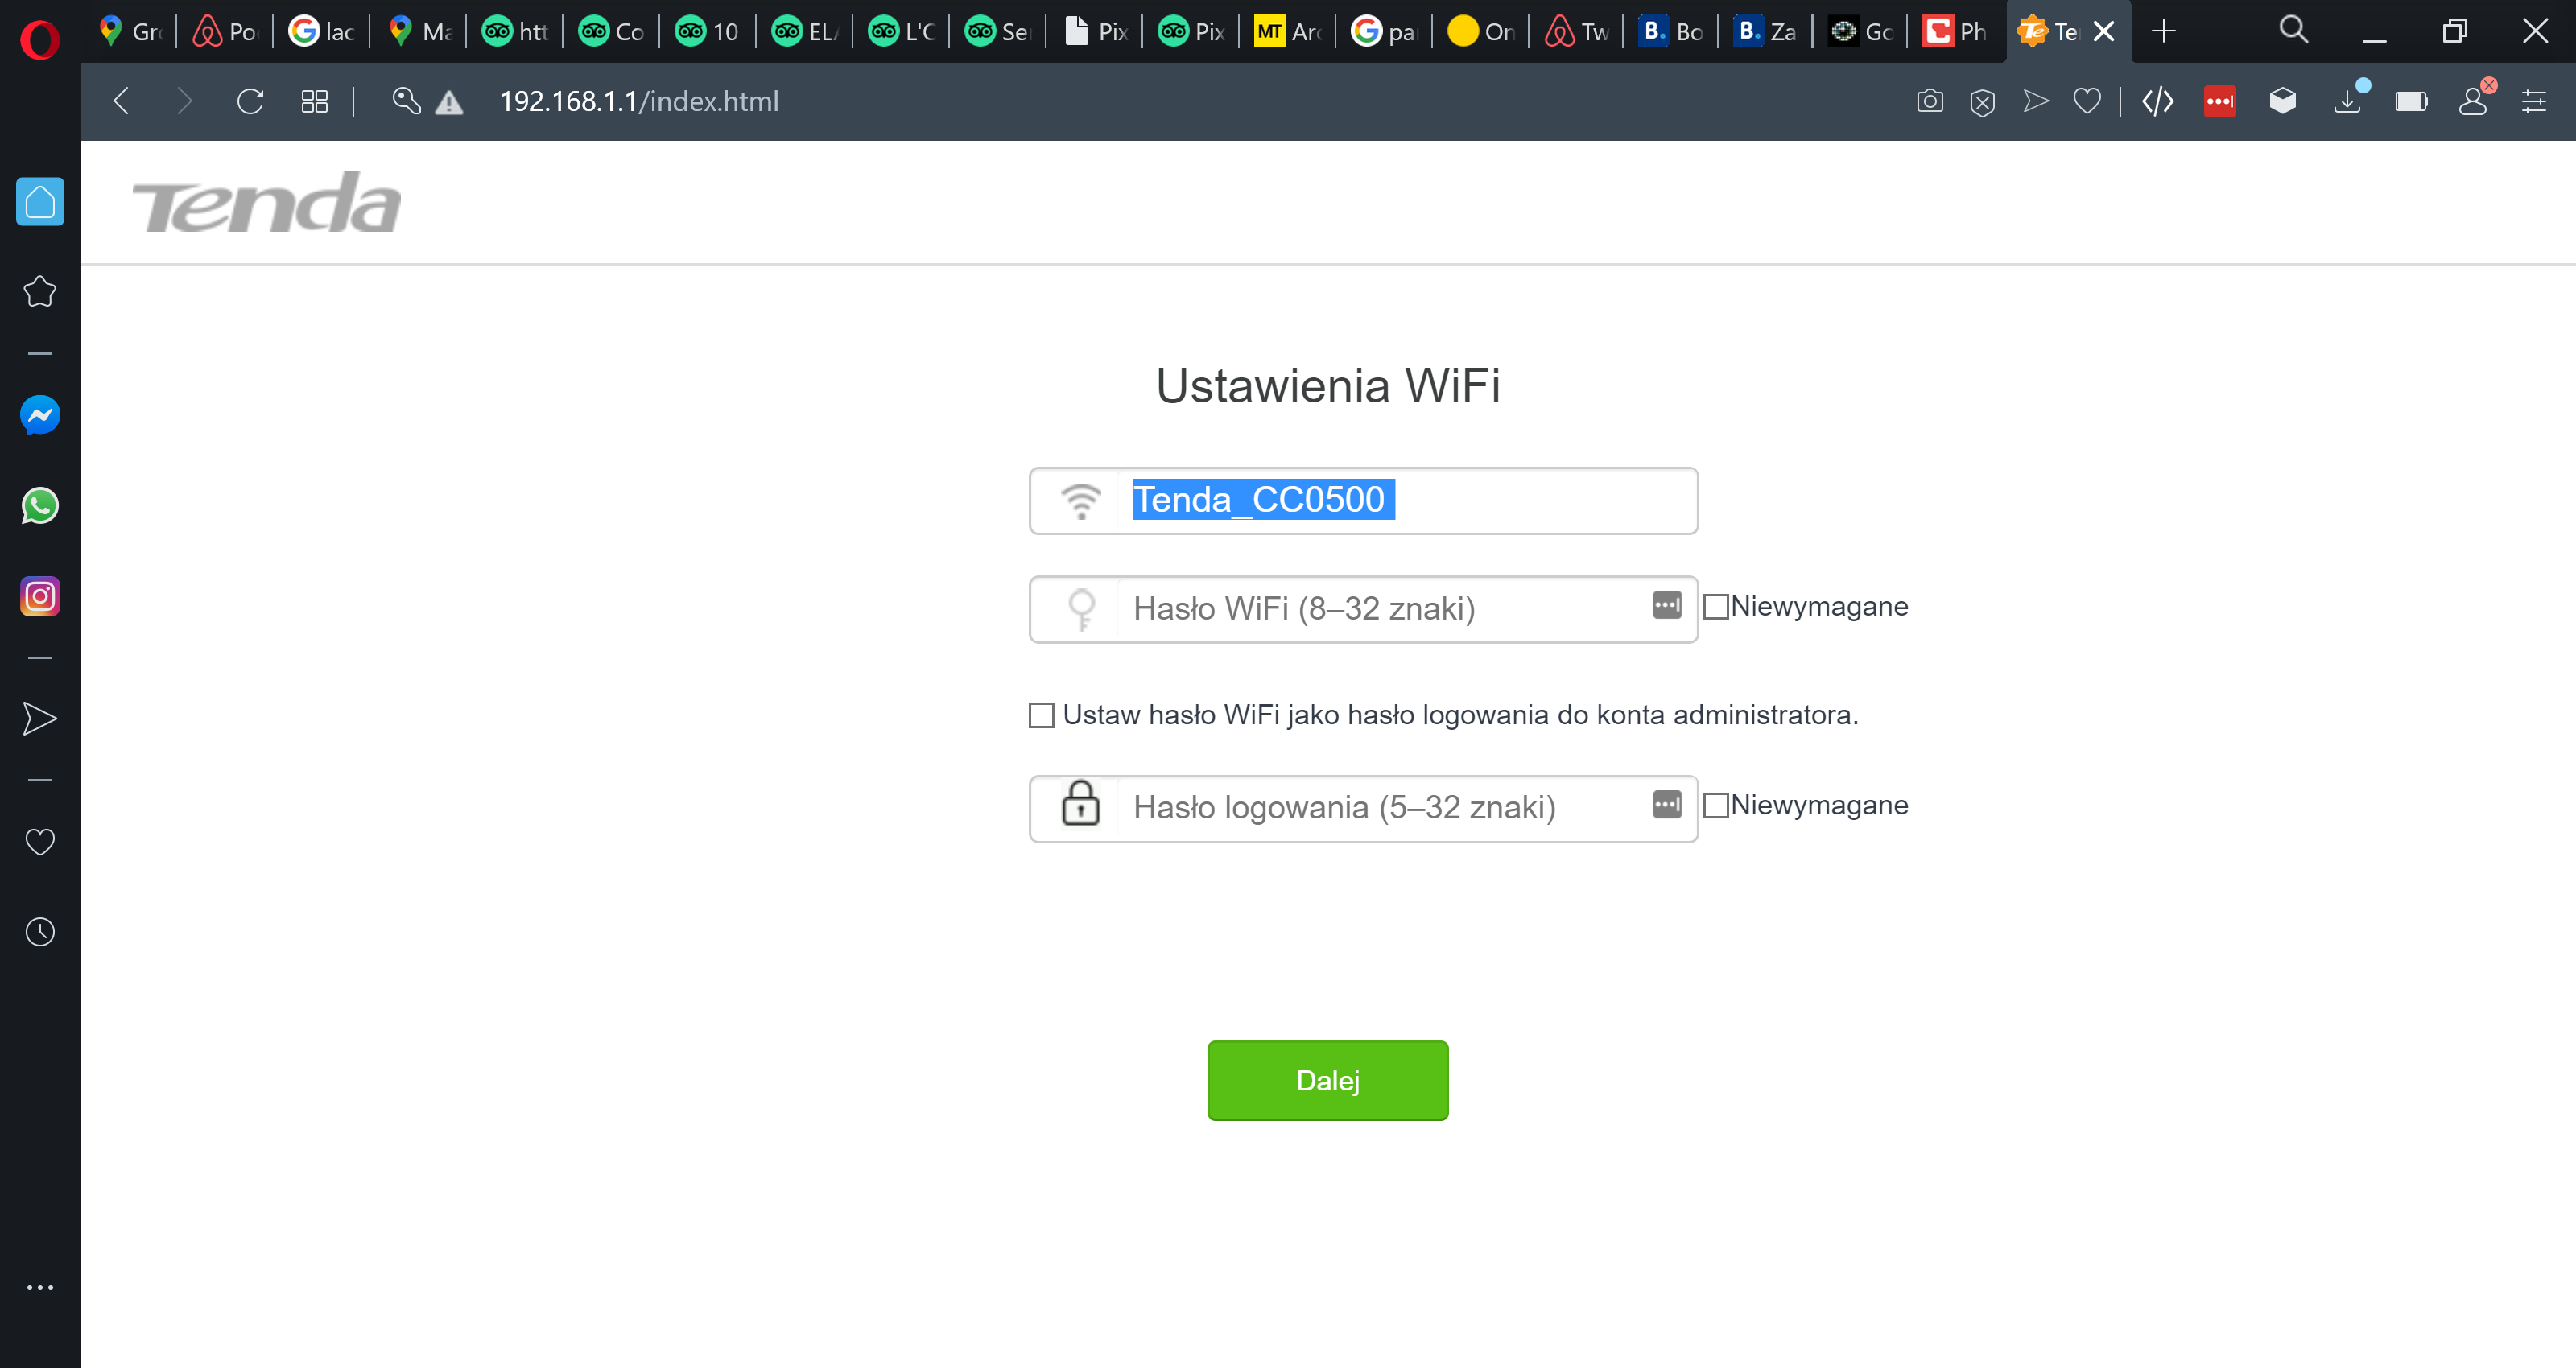Screen dimensions: 2576x1368
Task: Open the sidebar star pinboard icon
Action: [x=40, y=291]
